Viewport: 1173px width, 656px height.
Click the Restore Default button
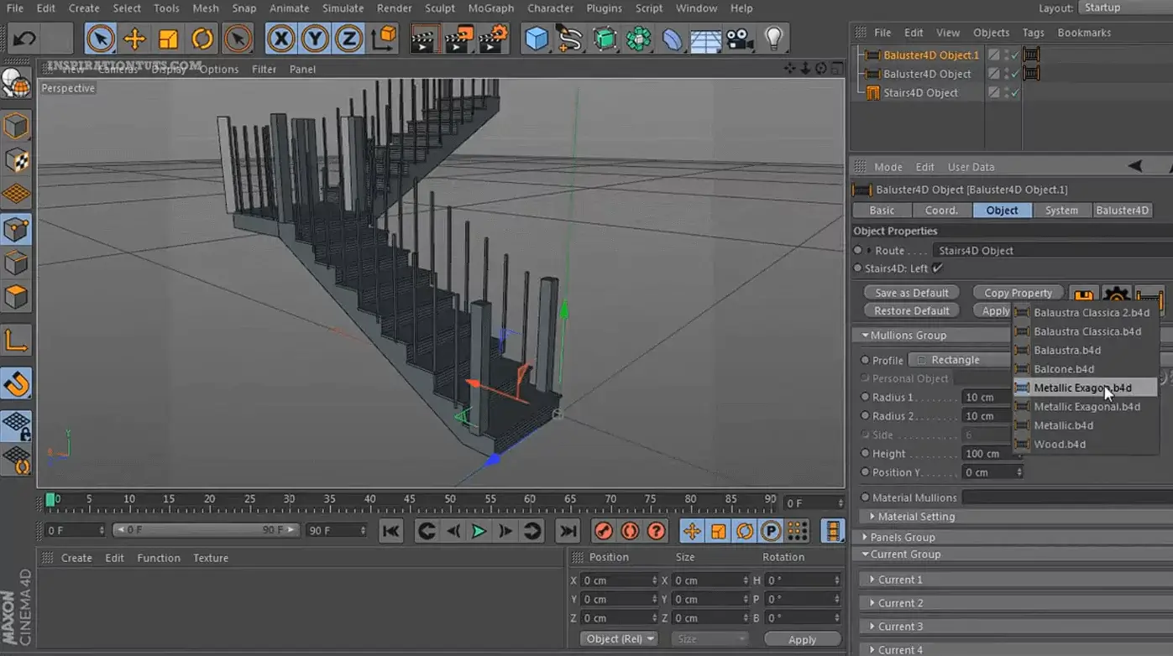[x=912, y=310]
